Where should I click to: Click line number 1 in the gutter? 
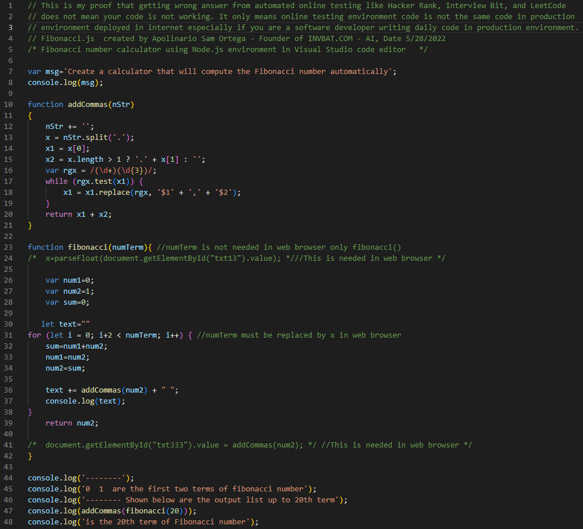[10, 5]
